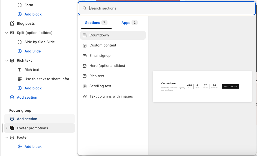257x156 pixels.
Task: Add block under the Footer section
Action: coord(33,146)
